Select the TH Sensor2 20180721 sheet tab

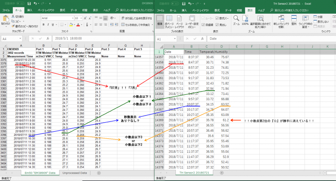point(194,173)
